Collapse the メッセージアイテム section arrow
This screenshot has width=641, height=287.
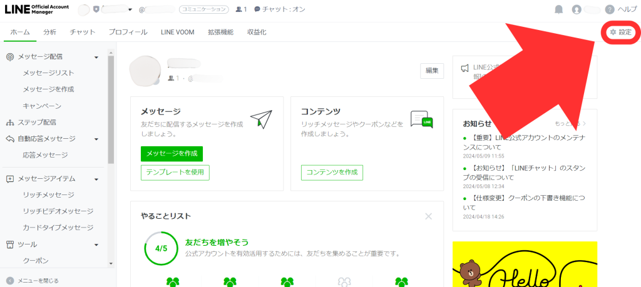pos(96,179)
